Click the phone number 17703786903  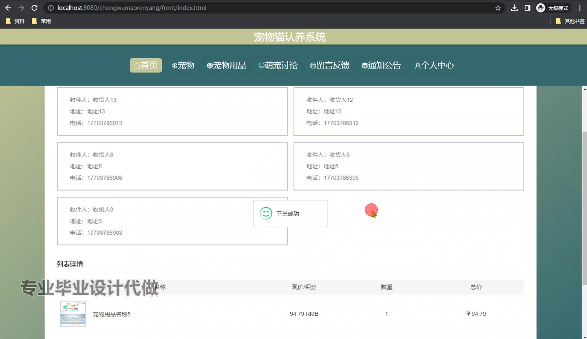point(105,233)
